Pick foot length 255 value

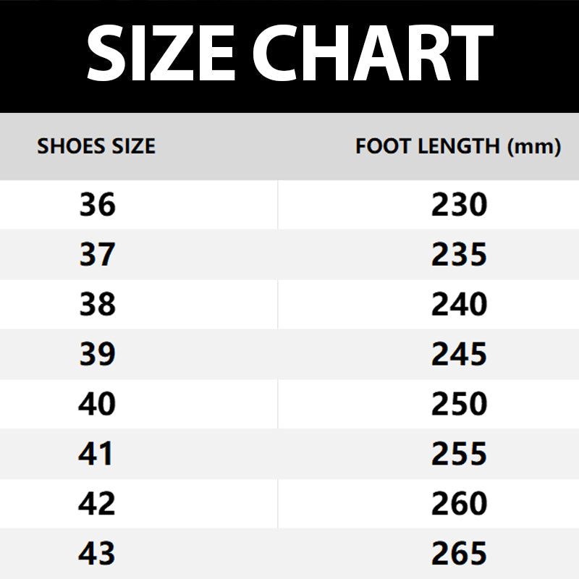point(460,454)
